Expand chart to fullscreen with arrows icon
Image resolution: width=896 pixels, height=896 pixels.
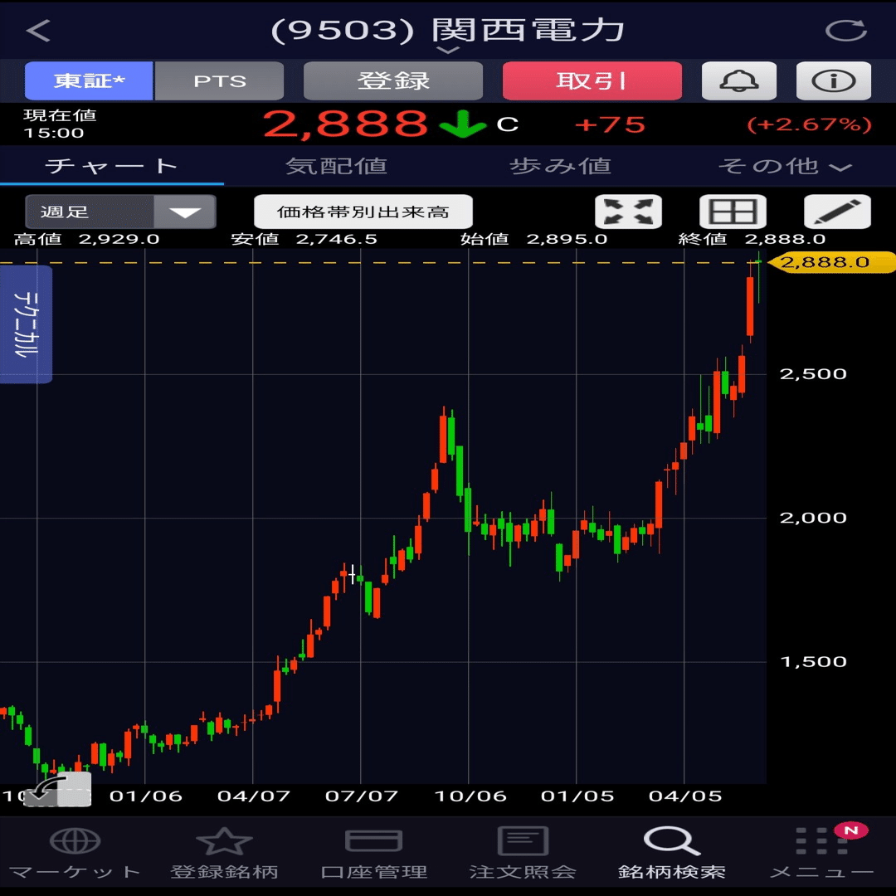(x=629, y=212)
